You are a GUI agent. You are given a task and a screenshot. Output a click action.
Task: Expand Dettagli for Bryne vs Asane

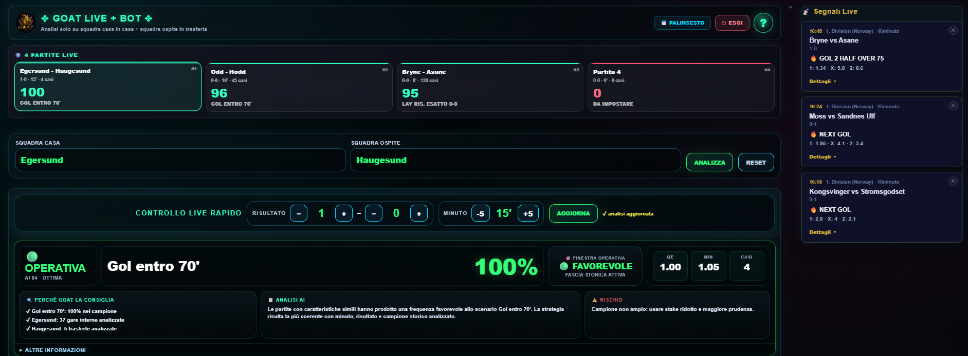tap(823, 81)
